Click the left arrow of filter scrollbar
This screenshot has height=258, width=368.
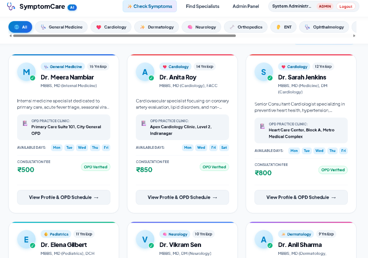[x=10, y=36]
